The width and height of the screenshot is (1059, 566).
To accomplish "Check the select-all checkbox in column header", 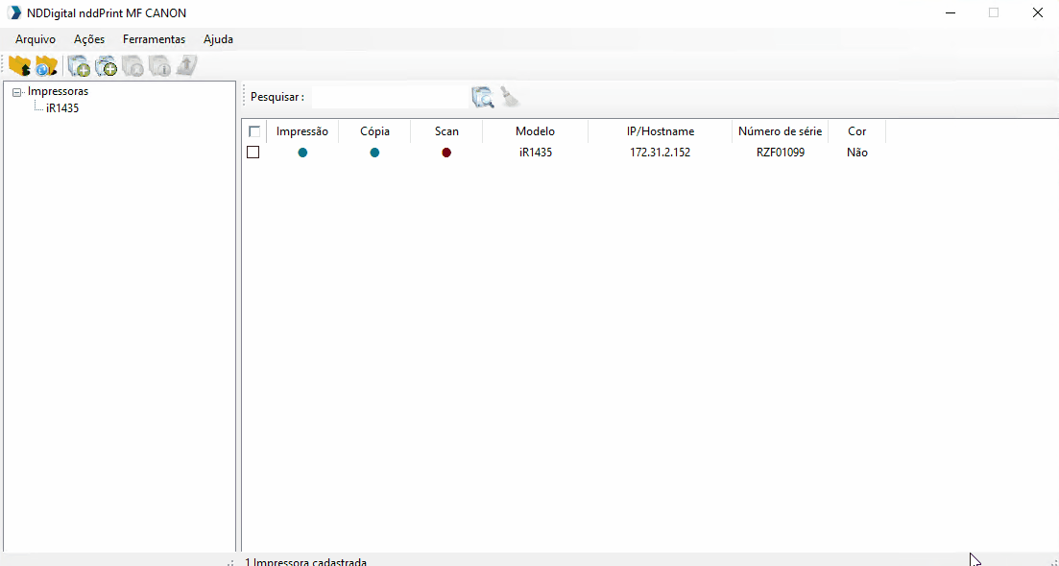I will click(x=253, y=130).
